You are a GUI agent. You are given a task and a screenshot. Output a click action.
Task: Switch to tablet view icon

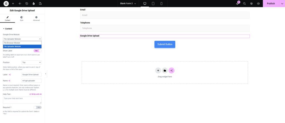tap(153, 3)
